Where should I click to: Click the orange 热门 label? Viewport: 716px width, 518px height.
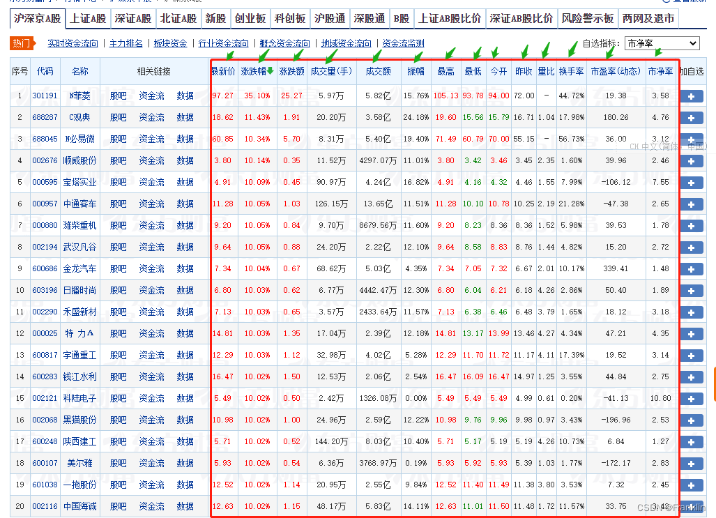(22, 43)
